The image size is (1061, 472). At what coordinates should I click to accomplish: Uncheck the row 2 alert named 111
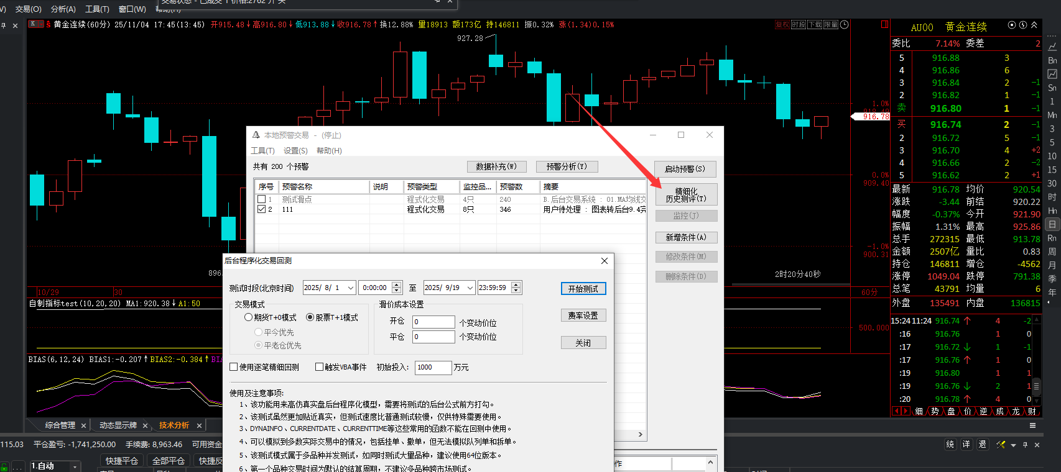pos(262,209)
